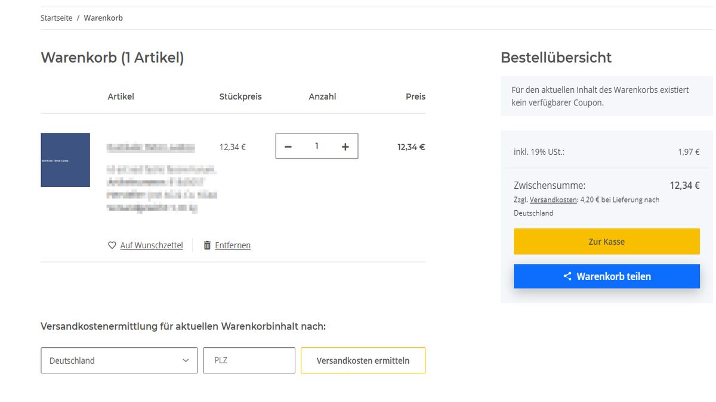Click the trash icon beside Entfernen
Screen dimensions: 716x402
[207, 245]
